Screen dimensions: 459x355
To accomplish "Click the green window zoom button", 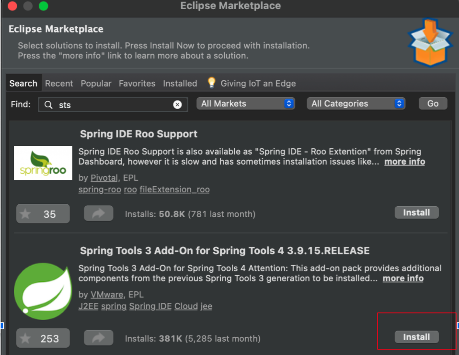I will tap(43, 6).
